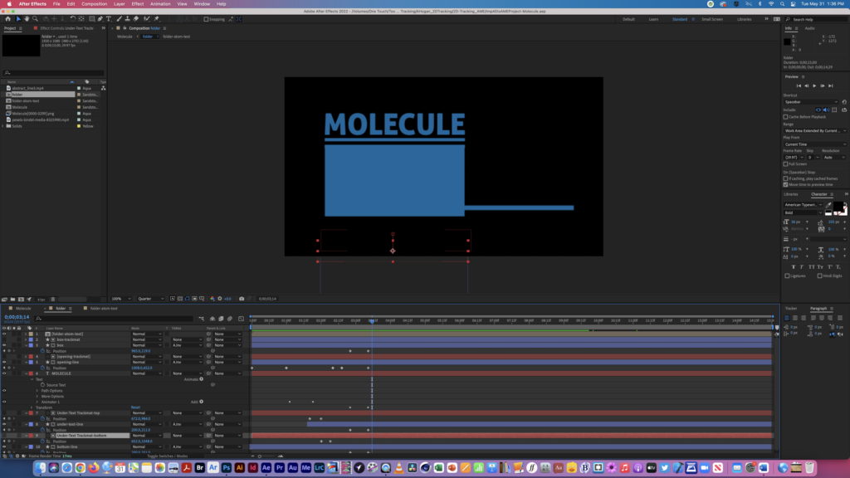Jump to last frame in Preview panel
The height and width of the screenshot is (478, 850).
pyautogui.click(x=830, y=85)
